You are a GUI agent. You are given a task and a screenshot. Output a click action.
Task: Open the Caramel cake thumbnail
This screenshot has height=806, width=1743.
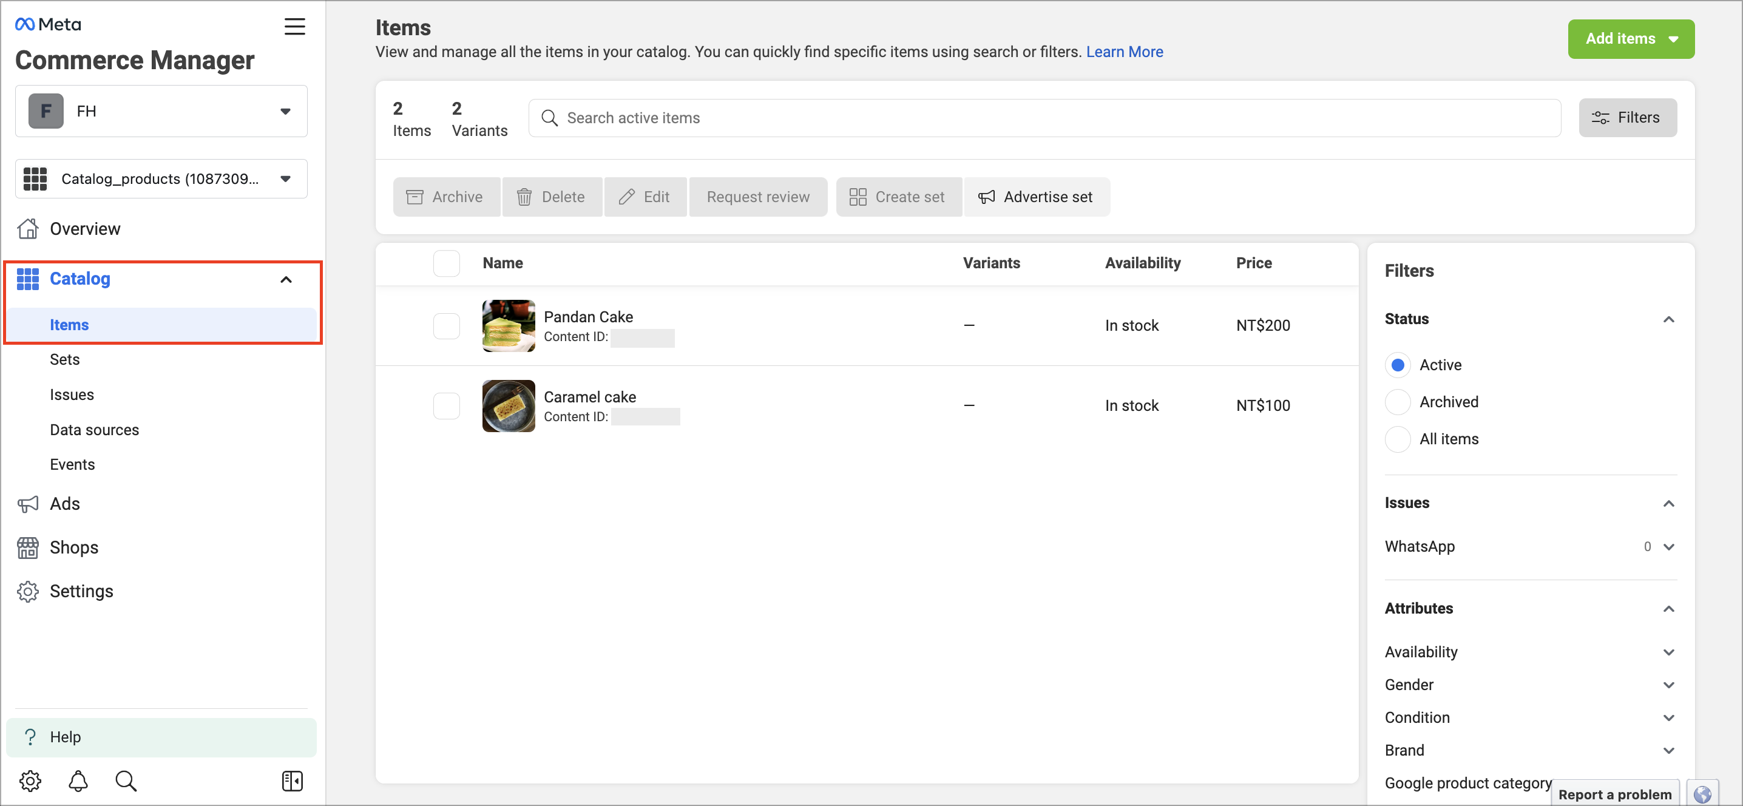pyautogui.click(x=508, y=406)
